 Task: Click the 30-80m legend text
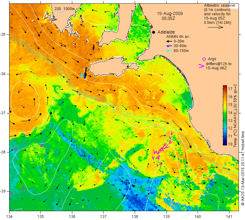click(x=180, y=46)
